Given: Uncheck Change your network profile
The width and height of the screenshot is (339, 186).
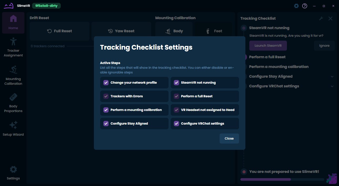Looking at the screenshot, I should (106, 83).
